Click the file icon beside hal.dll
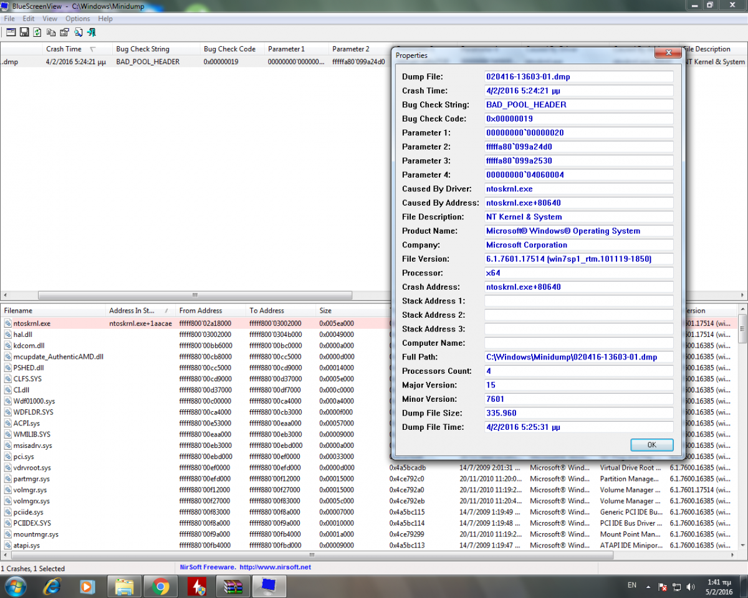The image size is (748, 598). tap(7, 335)
